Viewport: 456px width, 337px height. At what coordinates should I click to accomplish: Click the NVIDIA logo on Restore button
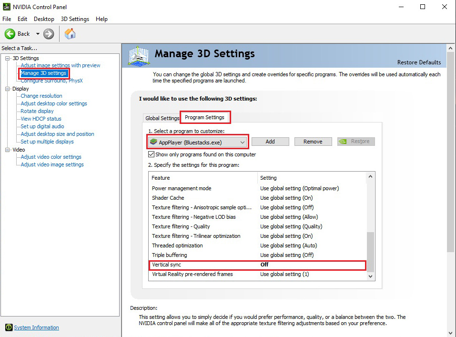(343, 142)
